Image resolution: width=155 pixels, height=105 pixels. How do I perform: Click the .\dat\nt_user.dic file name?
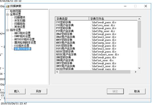[x=102, y=60]
